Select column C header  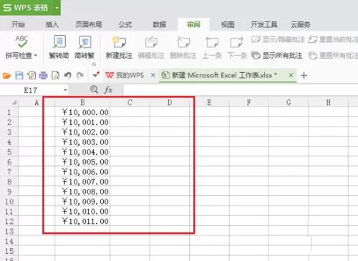click(130, 103)
